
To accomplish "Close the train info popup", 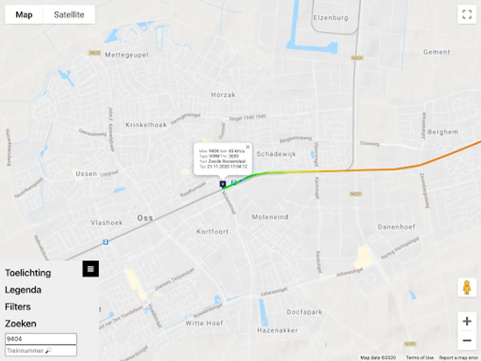I will [x=248, y=147].
